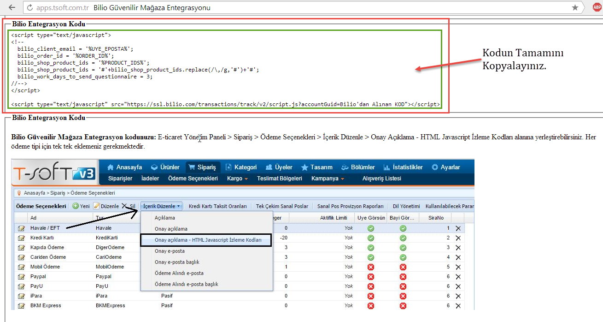Open the Bölümler navigation tab
The height and width of the screenshot is (322, 603).
(x=358, y=167)
